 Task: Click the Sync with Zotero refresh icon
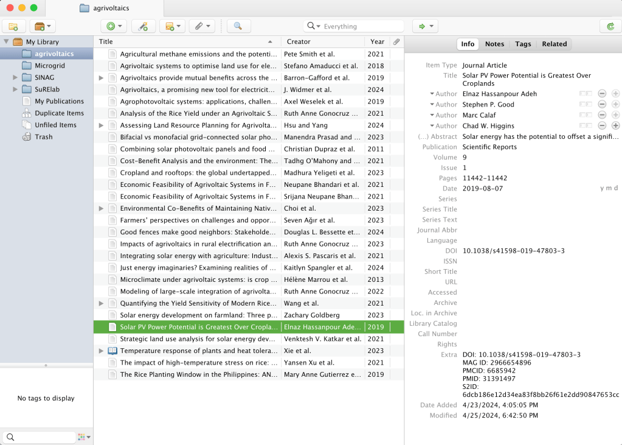610,26
